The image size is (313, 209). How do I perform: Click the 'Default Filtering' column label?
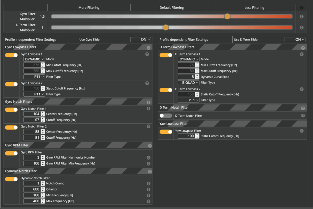pos(172,8)
